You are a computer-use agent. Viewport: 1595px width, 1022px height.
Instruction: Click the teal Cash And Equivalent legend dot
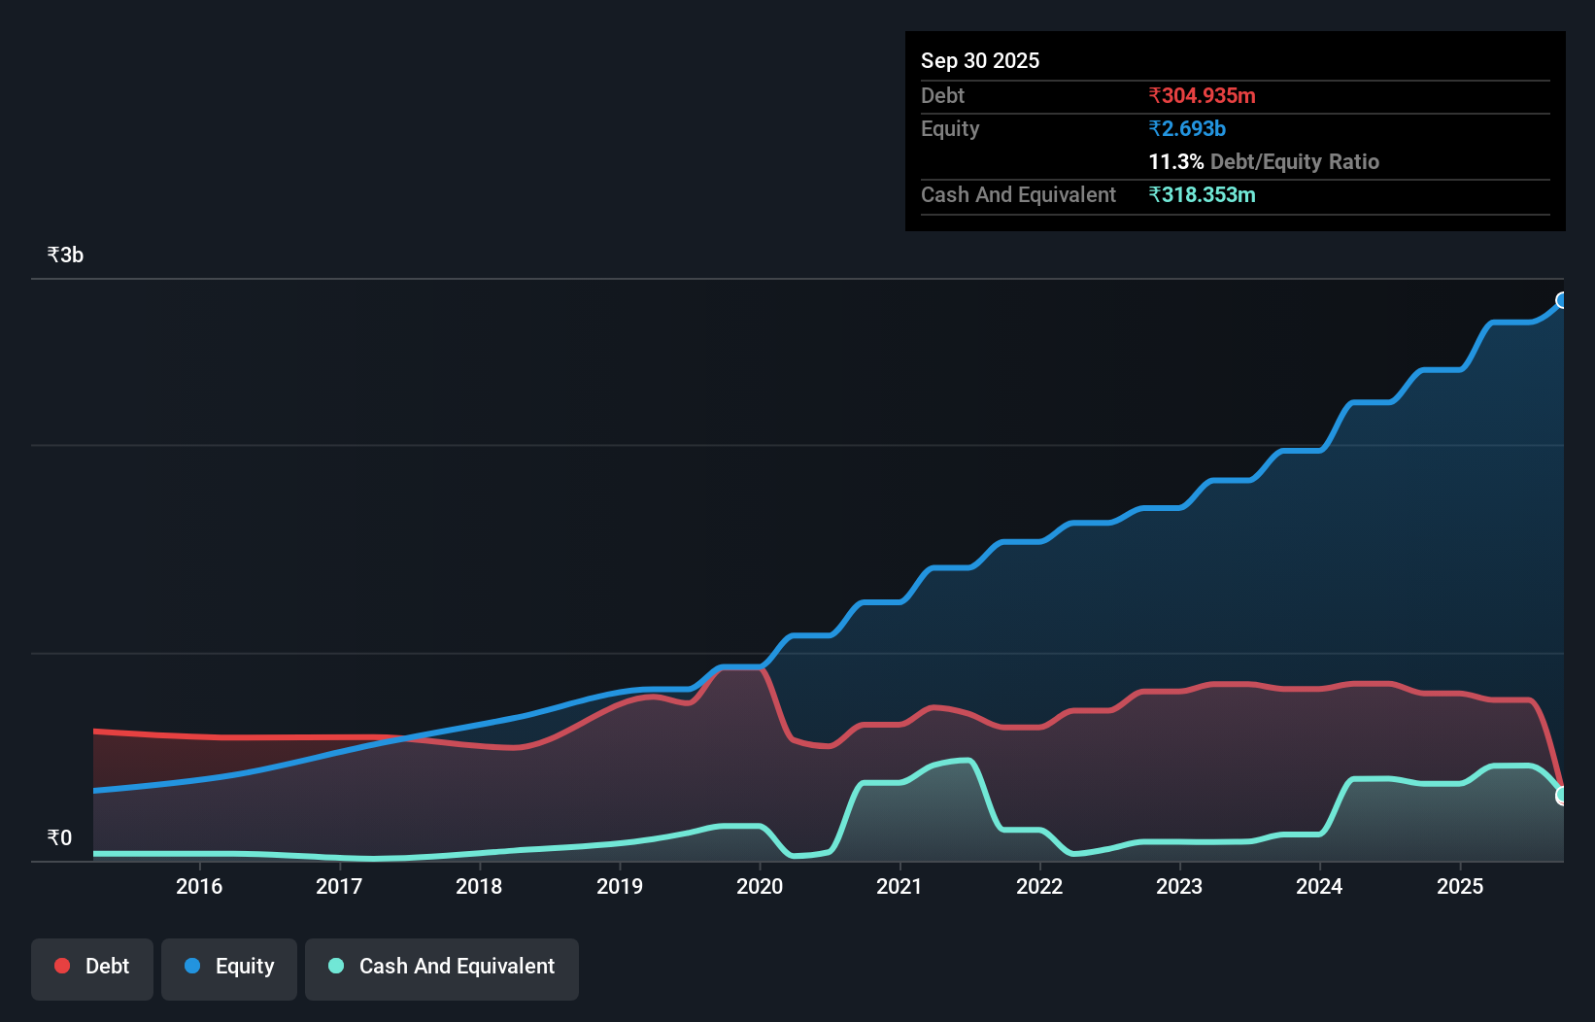tap(335, 966)
